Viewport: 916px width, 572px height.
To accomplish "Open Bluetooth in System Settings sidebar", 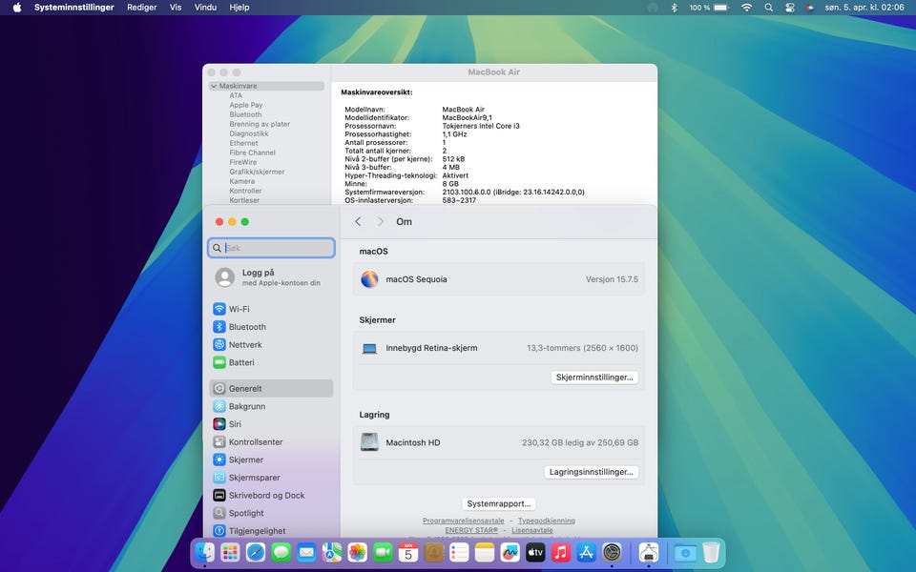I will [271, 327].
